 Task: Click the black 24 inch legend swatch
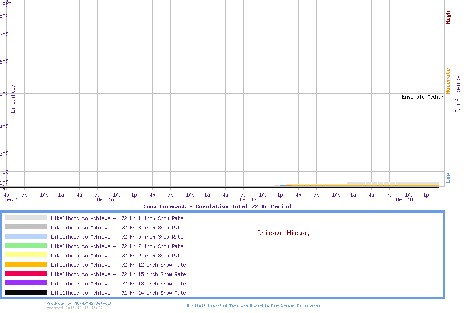click(x=26, y=292)
